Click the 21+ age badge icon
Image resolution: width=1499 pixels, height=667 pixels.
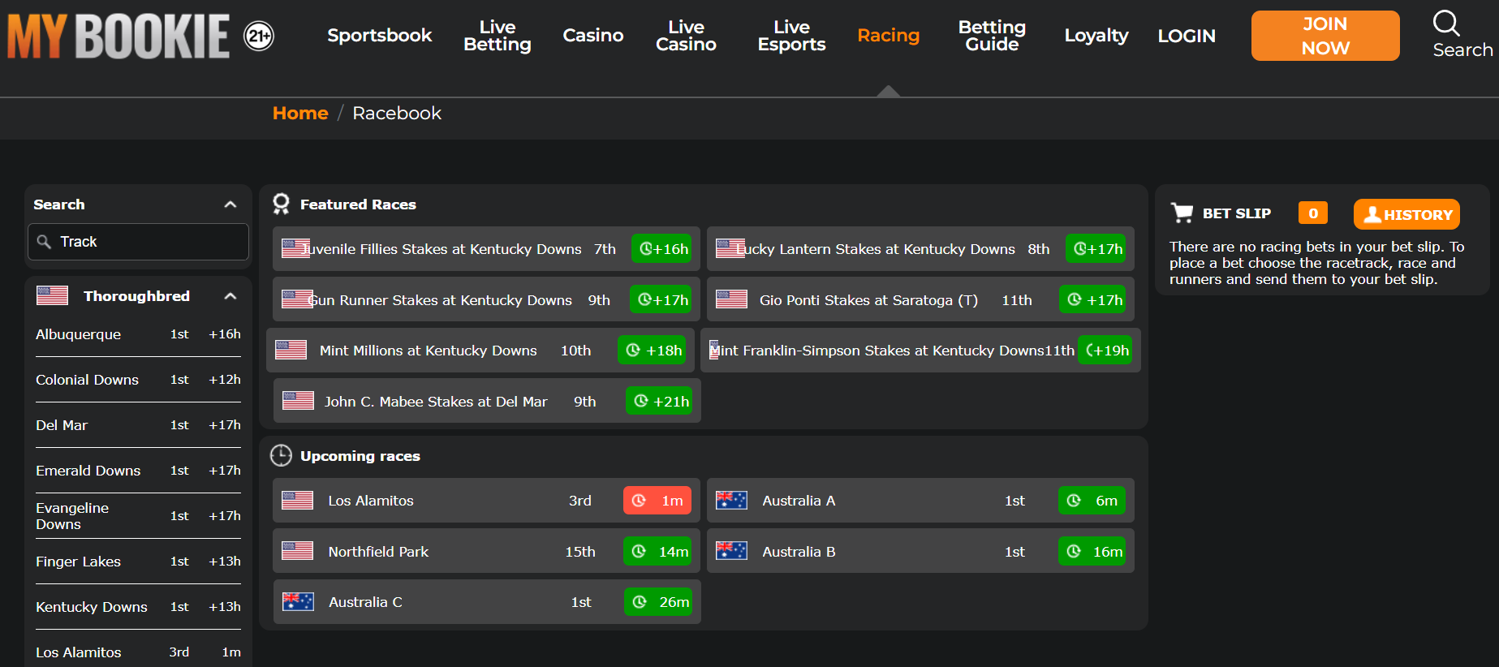click(x=259, y=36)
